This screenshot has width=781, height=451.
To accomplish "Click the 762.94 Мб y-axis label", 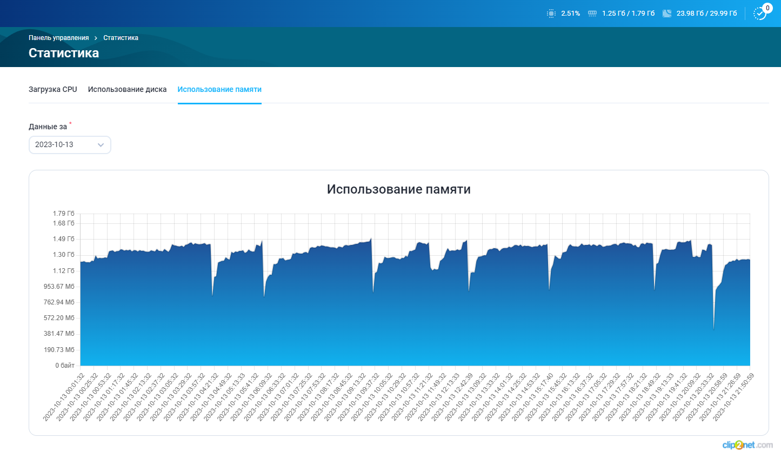I will (x=59, y=302).
